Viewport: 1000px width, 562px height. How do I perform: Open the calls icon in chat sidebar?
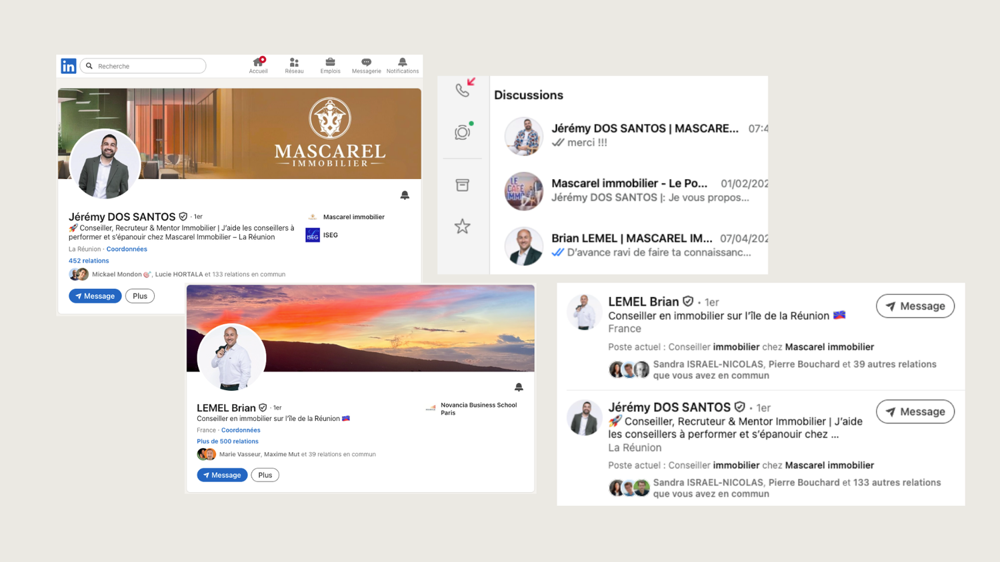click(463, 89)
